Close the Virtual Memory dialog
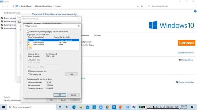This screenshot has height=110, width=197. 79,26
